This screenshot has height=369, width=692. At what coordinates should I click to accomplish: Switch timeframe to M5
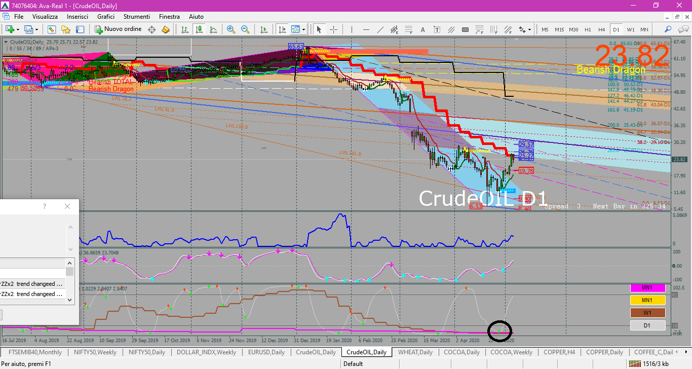(545, 29)
